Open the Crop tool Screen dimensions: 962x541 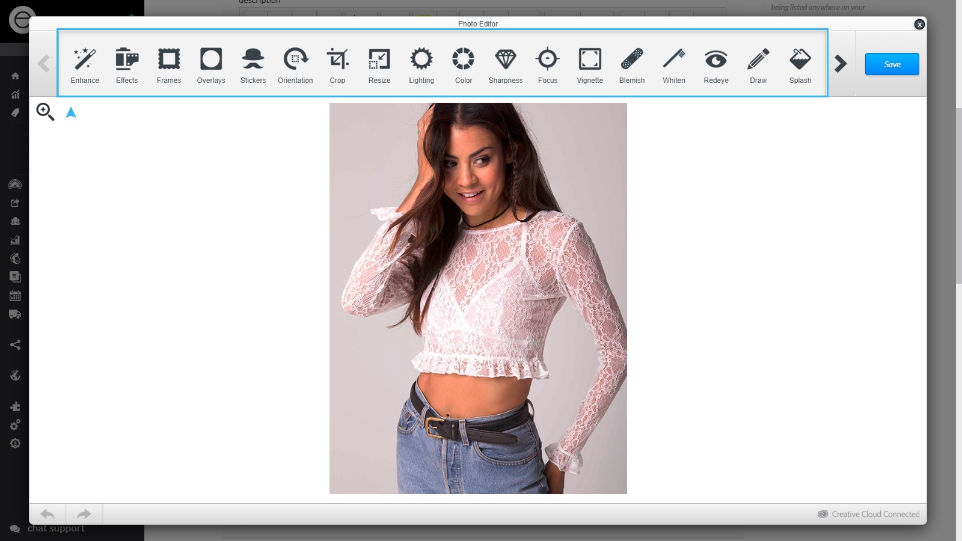(337, 66)
